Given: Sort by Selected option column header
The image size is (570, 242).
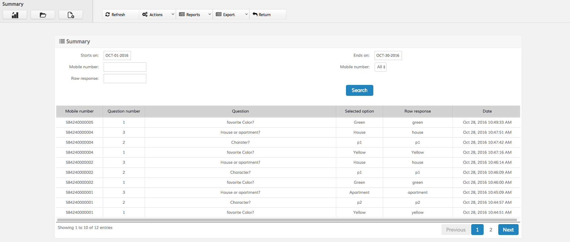Looking at the screenshot, I should point(359,111).
